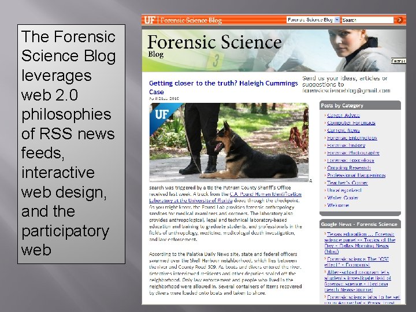Viewport: 416px width, 312px height.
Task: Open the Forensic Toxicology category
Action: coord(351,160)
